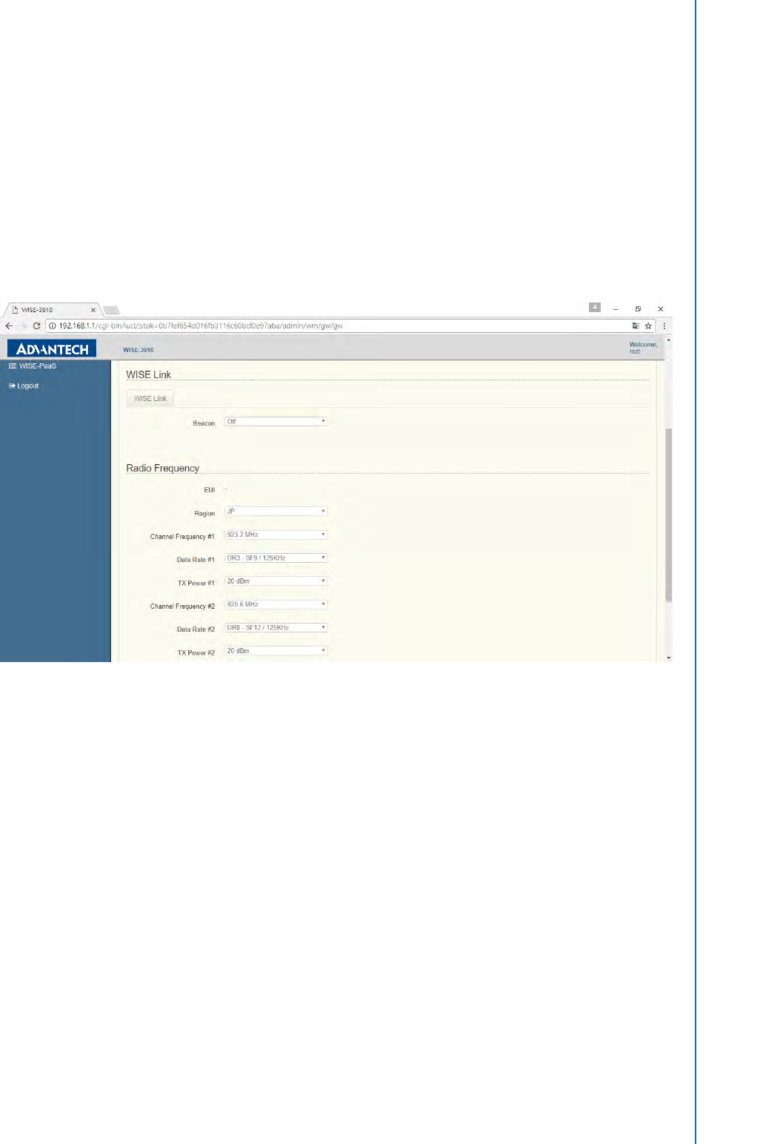Viewport: 763px width, 1144px height.
Task: Open the Chrome three-dot menu
Action: click(664, 325)
